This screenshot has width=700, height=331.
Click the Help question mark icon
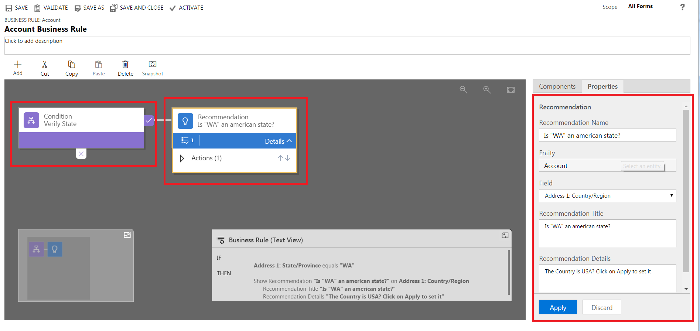(x=682, y=7)
